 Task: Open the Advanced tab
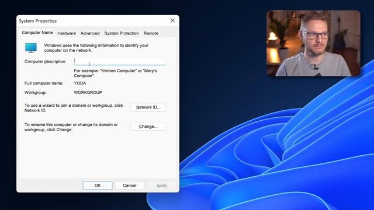(90, 33)
